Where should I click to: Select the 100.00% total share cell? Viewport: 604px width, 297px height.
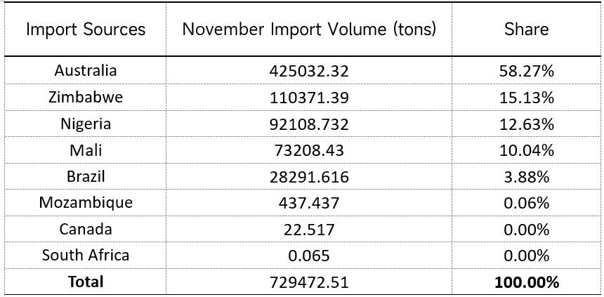[526, 282]
